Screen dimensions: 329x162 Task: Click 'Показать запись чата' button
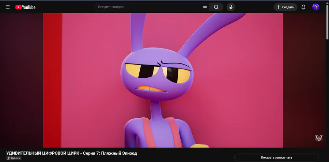[x=276, y=157]
